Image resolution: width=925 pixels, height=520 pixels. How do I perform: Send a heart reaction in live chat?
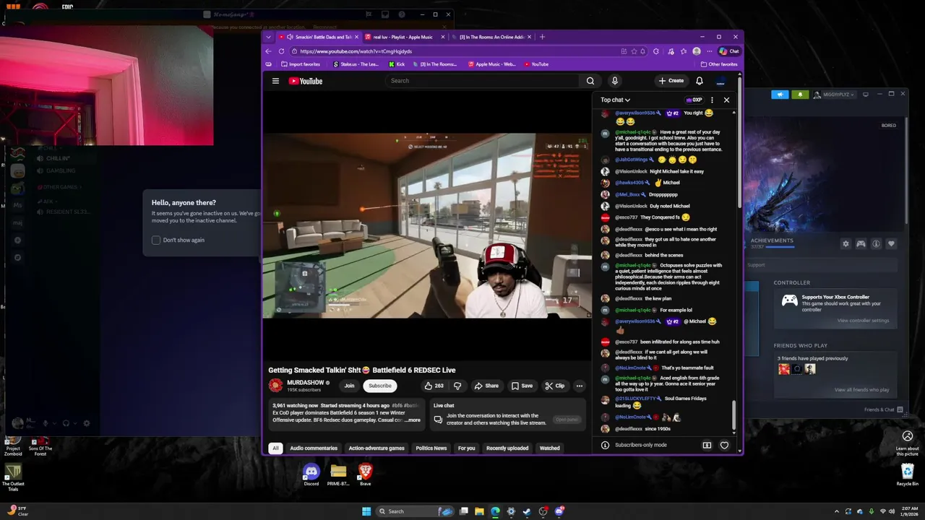[x=724, y=445]
